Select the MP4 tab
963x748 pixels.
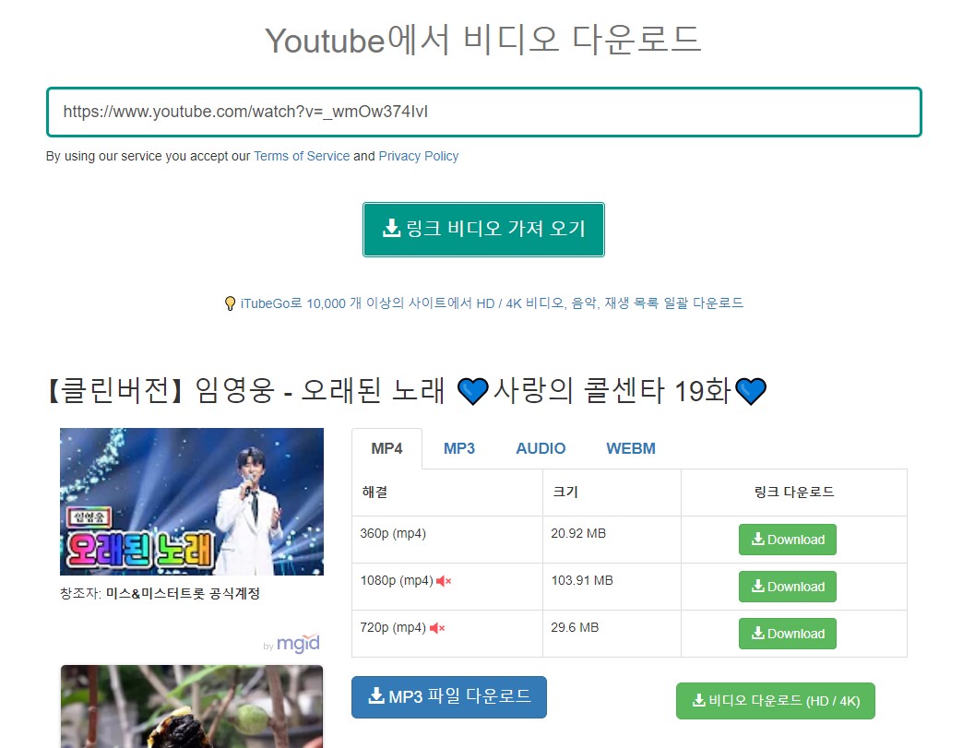point(386,448)
